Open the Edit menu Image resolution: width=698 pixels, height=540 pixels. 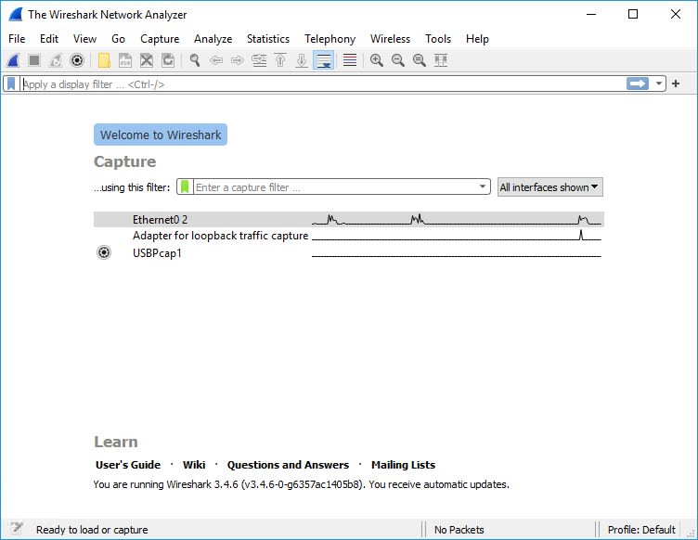(49, 39)
